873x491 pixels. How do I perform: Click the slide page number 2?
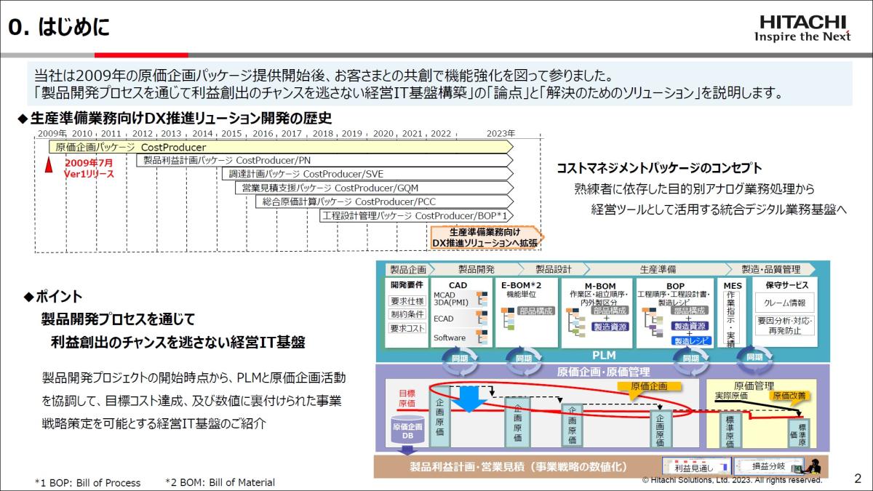857,479
